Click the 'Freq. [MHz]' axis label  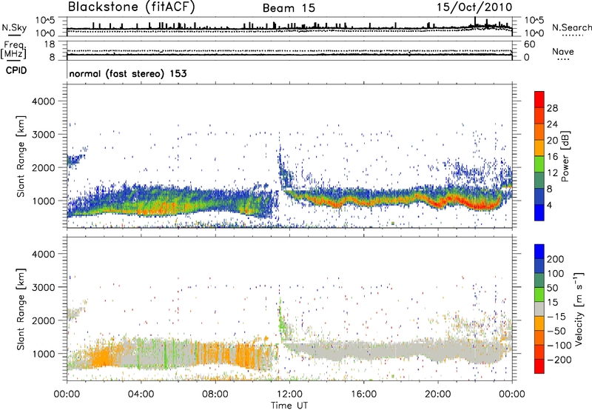pos(14,50)
